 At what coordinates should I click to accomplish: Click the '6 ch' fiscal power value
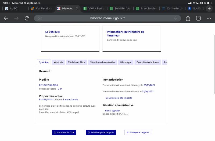pyautogui.click(x=60, y=89)
